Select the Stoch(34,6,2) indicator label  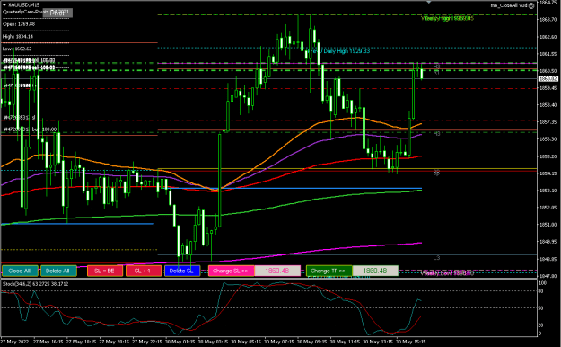click(35, 284)
